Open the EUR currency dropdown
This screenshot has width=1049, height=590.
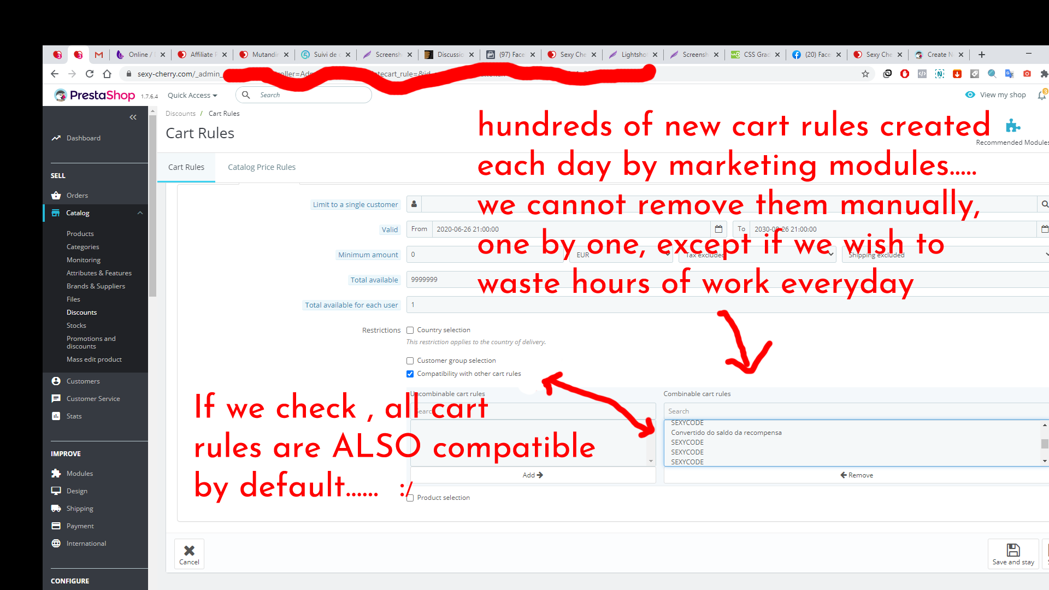620,255
